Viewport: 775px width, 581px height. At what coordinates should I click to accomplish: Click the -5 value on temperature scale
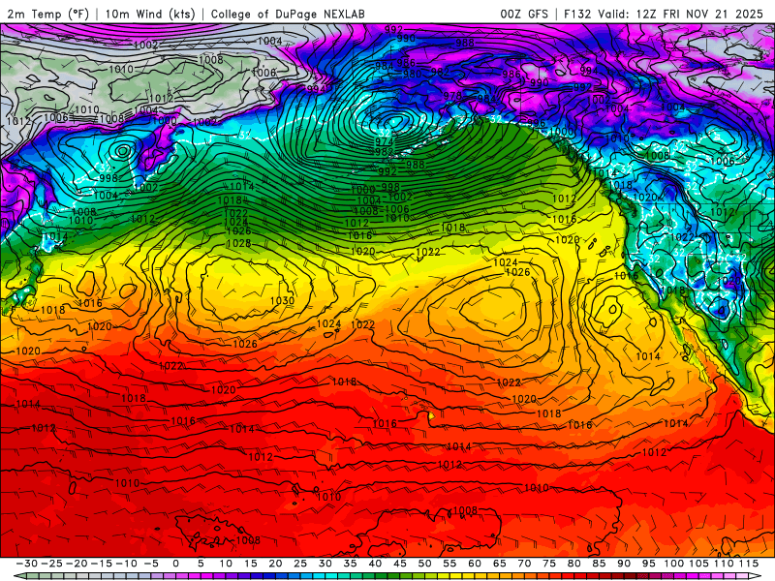pyautogui.click(x=151, y=564)
